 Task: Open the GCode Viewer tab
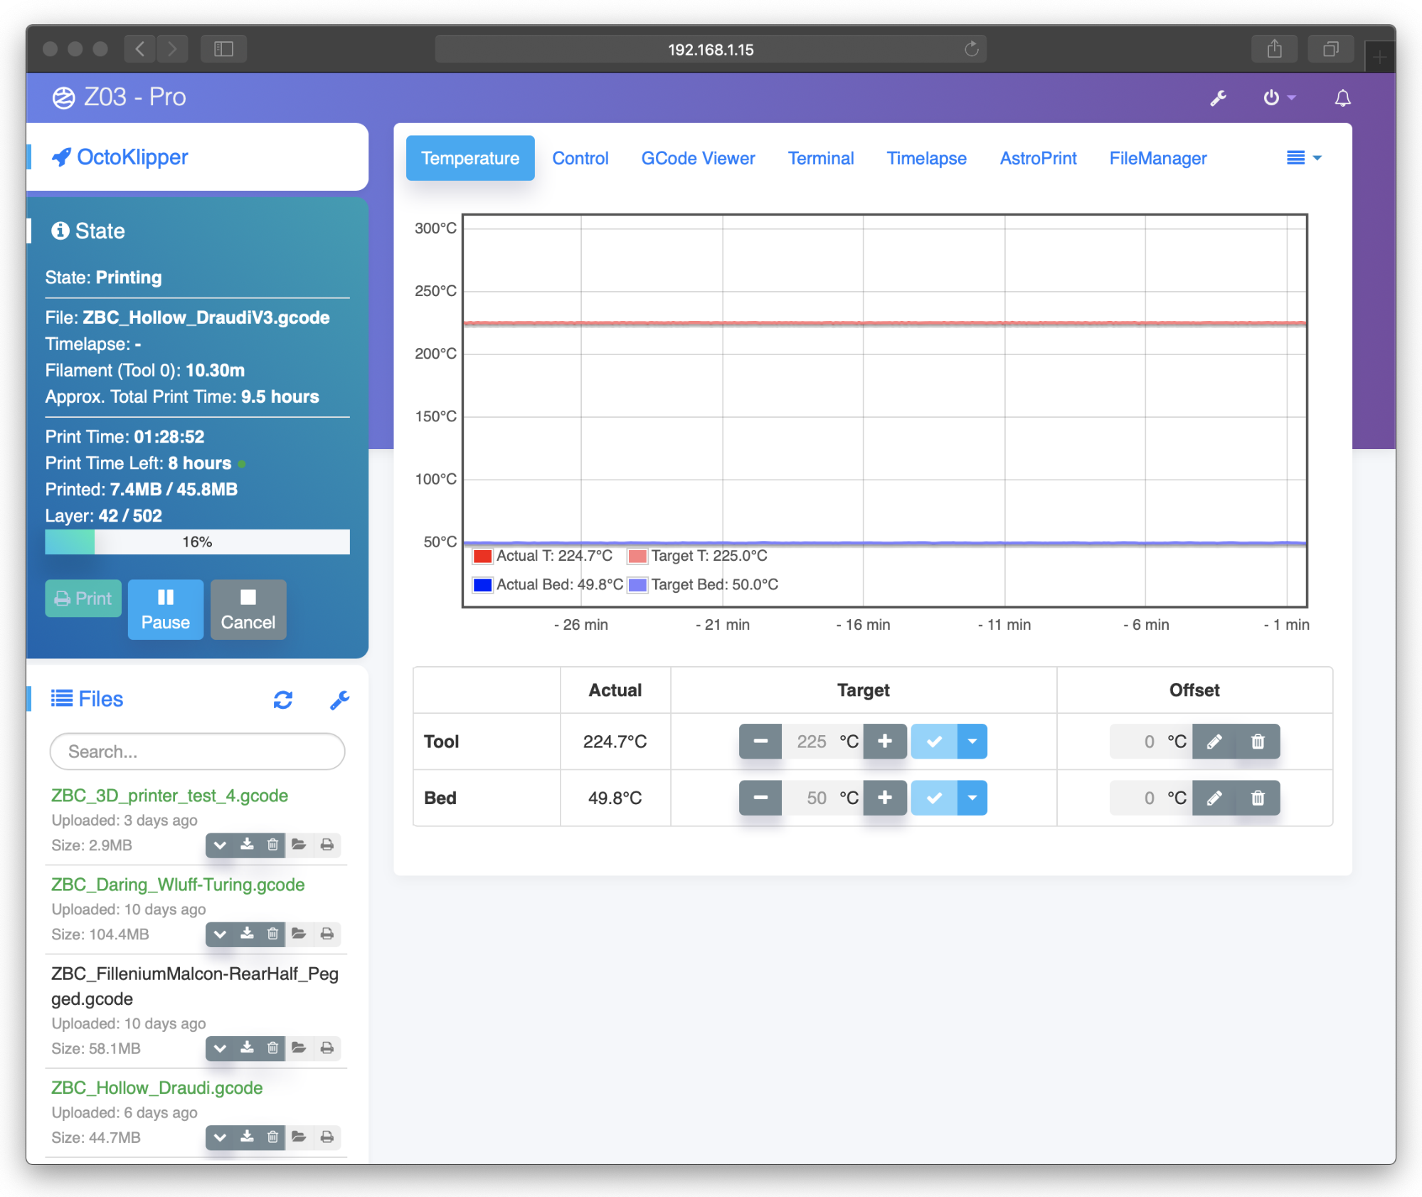pyautogui.click(x=698, y=158)
